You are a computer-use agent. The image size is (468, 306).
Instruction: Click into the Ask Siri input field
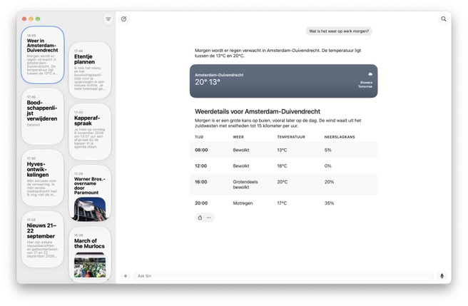[x=283, y=276]
